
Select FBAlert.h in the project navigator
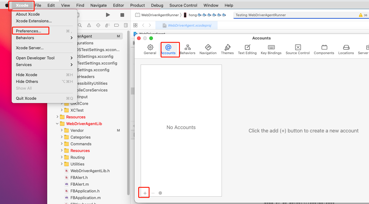[x=79, y=177]
